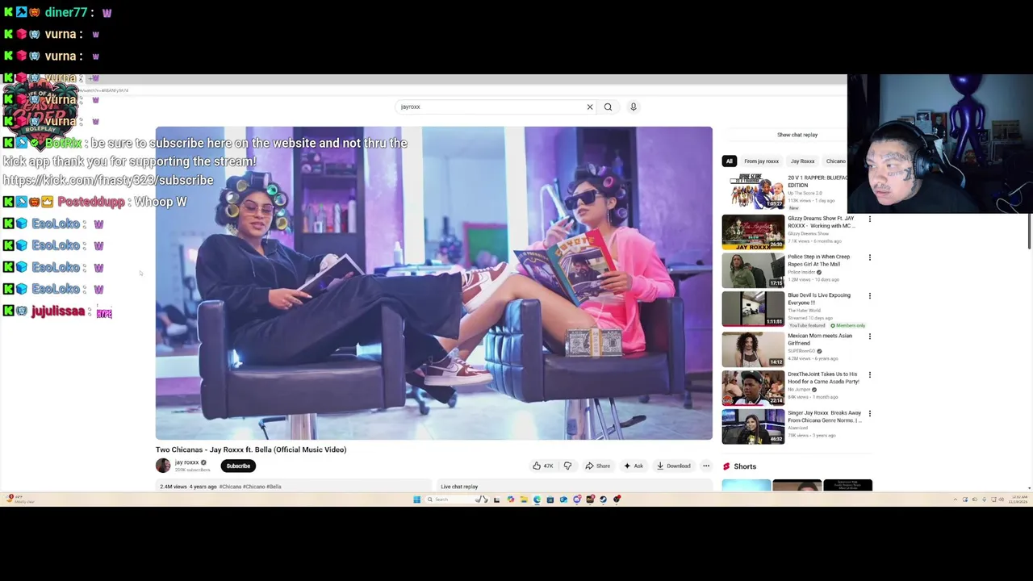The width and height of the screenshot is (1033, 581).
Task: Open Steam from the taskbar
Action: point(603,499)
